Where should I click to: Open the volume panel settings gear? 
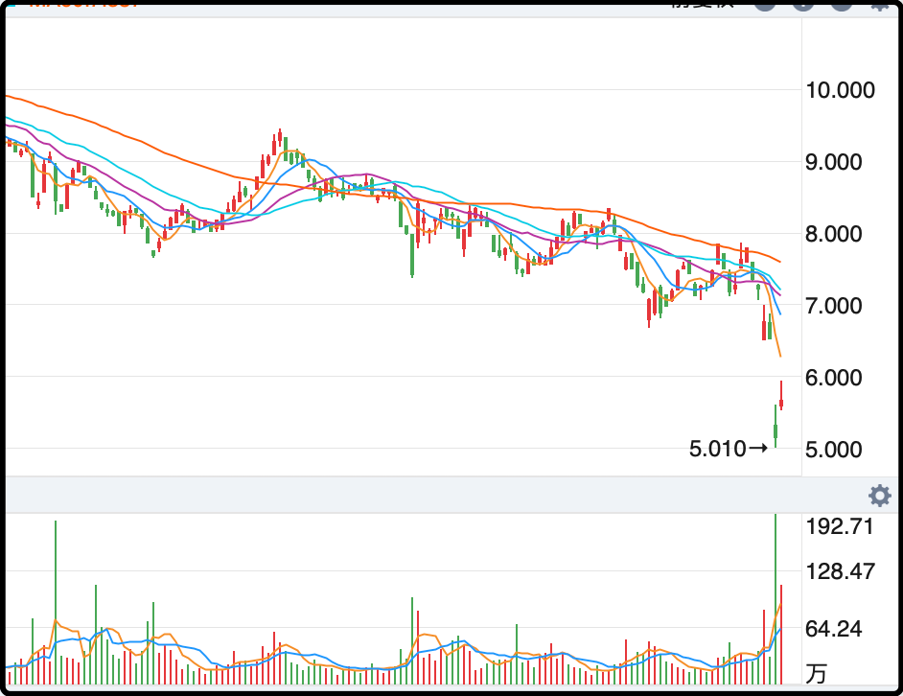(x=879, y=496)
